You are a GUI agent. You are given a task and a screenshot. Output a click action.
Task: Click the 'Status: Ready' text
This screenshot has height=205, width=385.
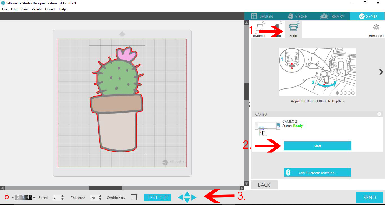click(x=293, y=126)
